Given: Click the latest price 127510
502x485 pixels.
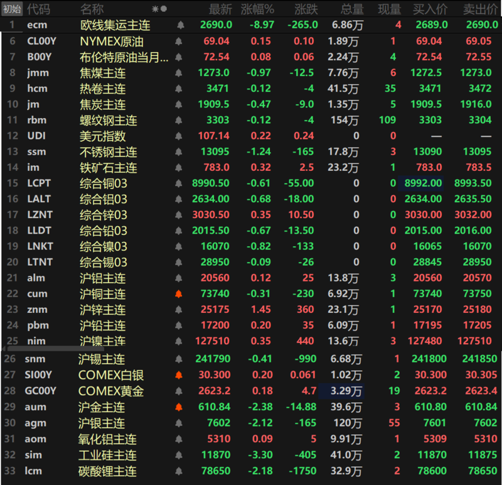Looking at the screenshot, I should [212, 341].
